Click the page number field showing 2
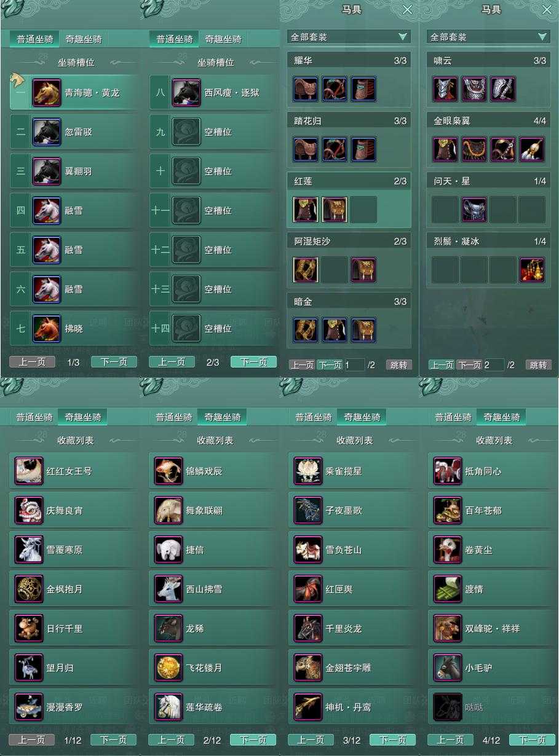559x756 pixels. click(x=494, y=365)
